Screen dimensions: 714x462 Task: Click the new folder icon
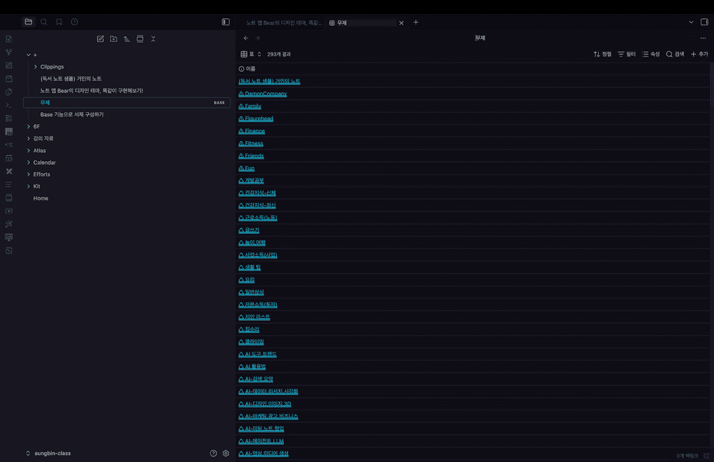114,38
